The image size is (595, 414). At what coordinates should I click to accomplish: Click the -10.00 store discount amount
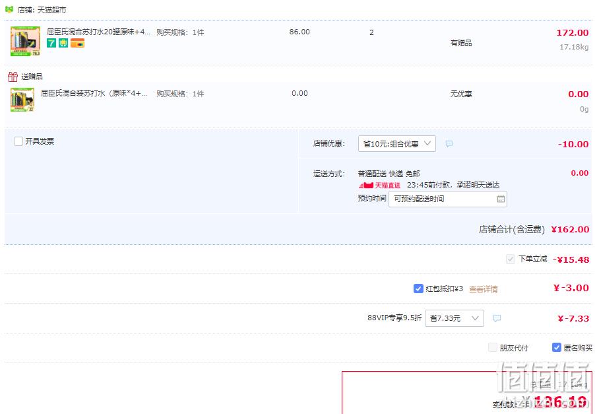[x=573, y=144]
